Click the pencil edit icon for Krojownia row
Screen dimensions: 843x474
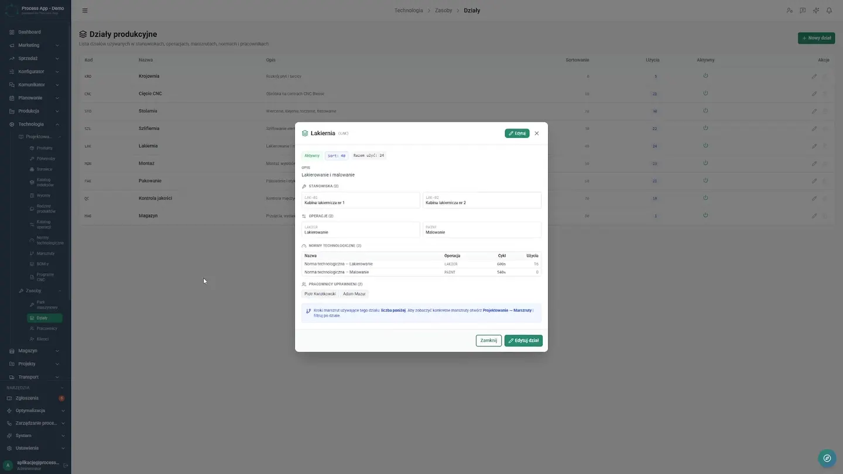point(814,76)
